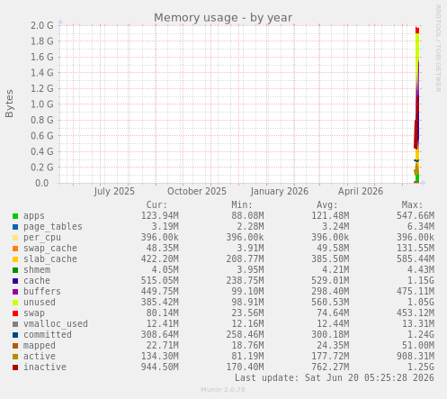447x399 pixels.
Task: Click the unused average value 560.53M
Action: pyautogui.click(x=330, y=303)
